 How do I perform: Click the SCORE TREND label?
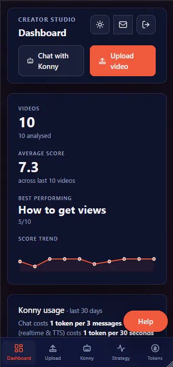pyautogui.click(x=38, y=239)
